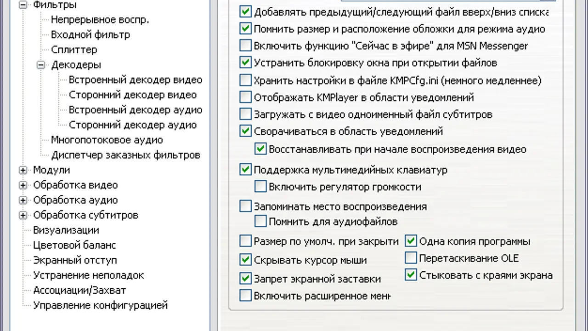Select Цветовой баланс in tree
Screen dimensions: 588x331
point(74,245)
